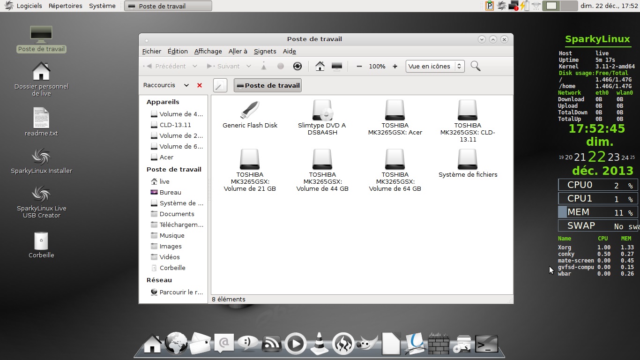Screen dimensions: 640x360
Task: Open the Logiciels panel menu
Action: 23,6
